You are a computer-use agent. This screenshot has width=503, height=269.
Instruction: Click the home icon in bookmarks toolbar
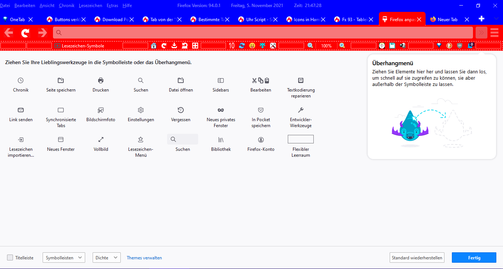click(154, 46)
